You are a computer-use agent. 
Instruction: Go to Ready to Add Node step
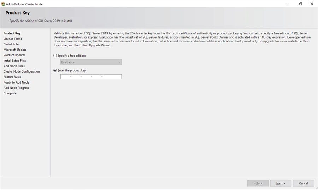[16, 82]
